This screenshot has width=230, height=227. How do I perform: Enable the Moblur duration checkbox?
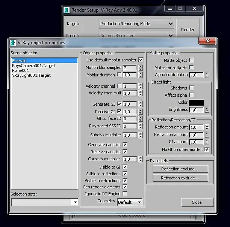coord(119,75)
